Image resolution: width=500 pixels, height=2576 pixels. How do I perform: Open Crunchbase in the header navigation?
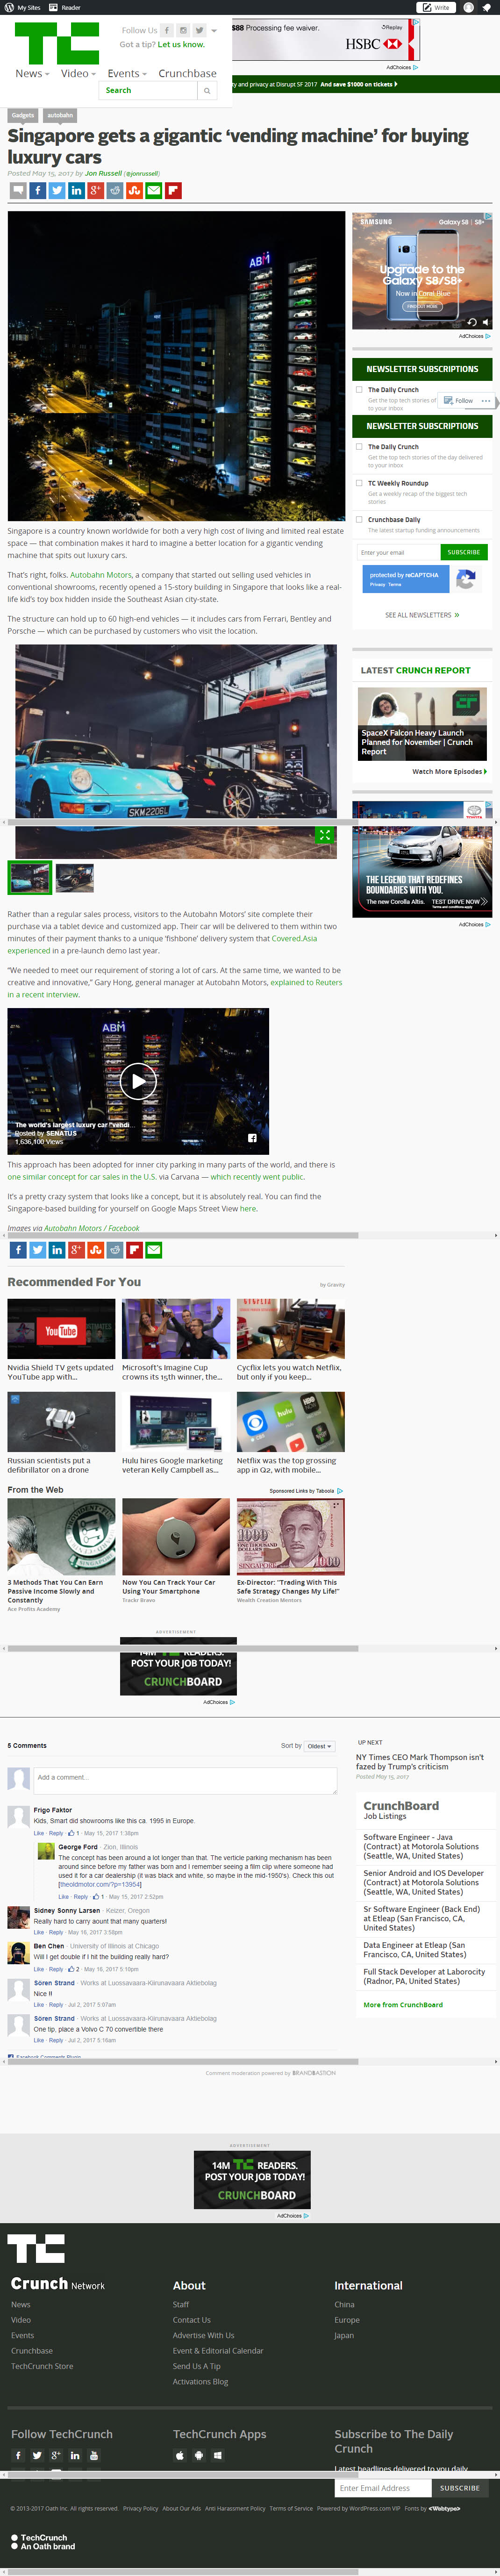187,73
